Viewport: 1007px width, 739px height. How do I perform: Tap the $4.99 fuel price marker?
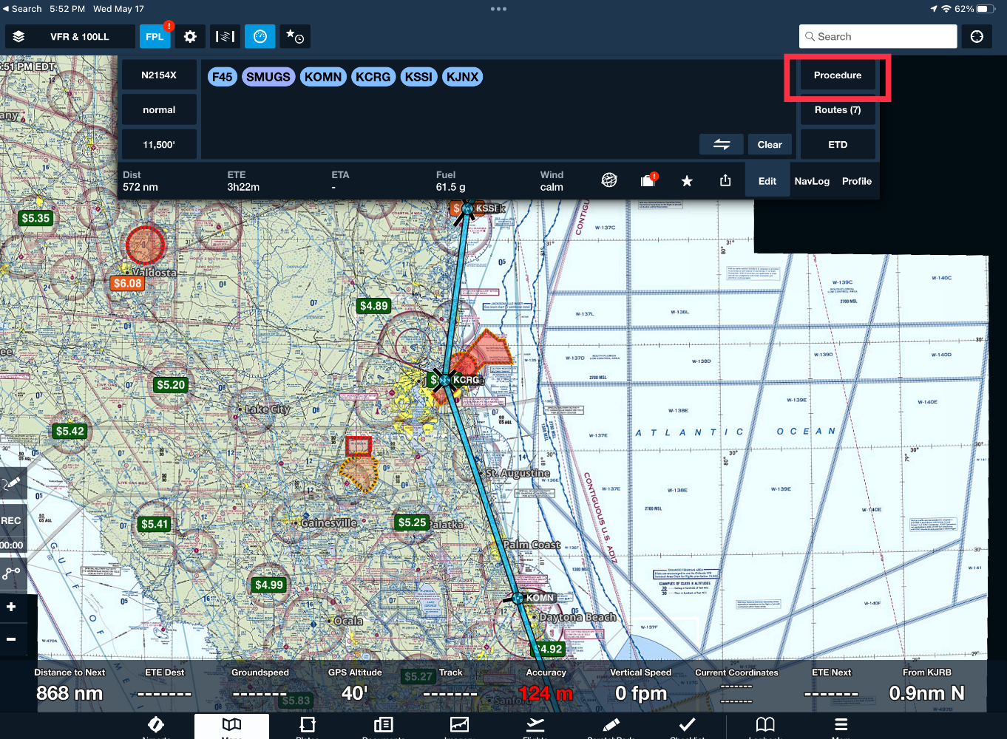click(268, 585)
